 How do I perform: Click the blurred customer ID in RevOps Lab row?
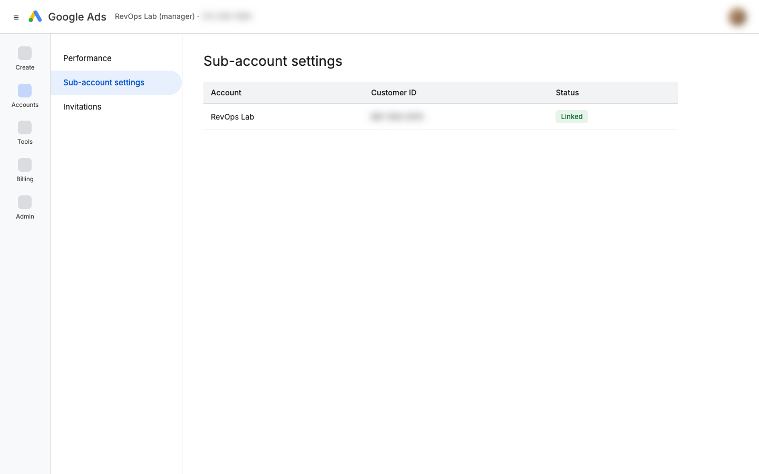[x=397, y=117]
